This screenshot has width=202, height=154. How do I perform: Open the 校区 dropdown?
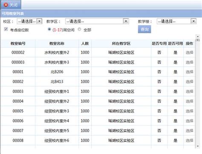[x=29, y=21]
